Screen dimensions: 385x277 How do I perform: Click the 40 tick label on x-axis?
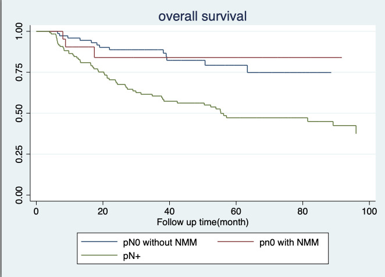coord(169,211)
